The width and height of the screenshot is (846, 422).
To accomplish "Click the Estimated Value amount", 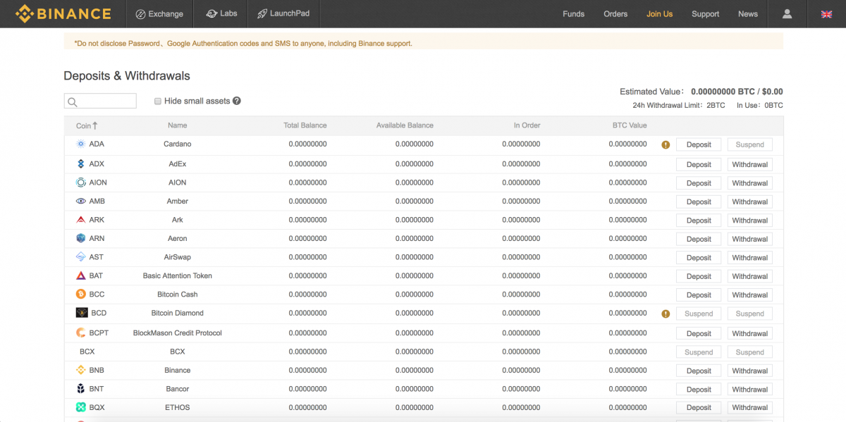I will coord(737,92).
